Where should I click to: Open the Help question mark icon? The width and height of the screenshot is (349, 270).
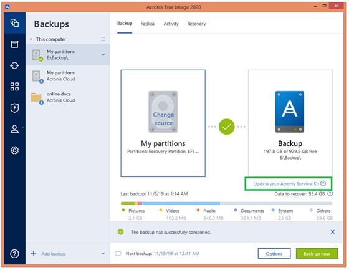14,254
